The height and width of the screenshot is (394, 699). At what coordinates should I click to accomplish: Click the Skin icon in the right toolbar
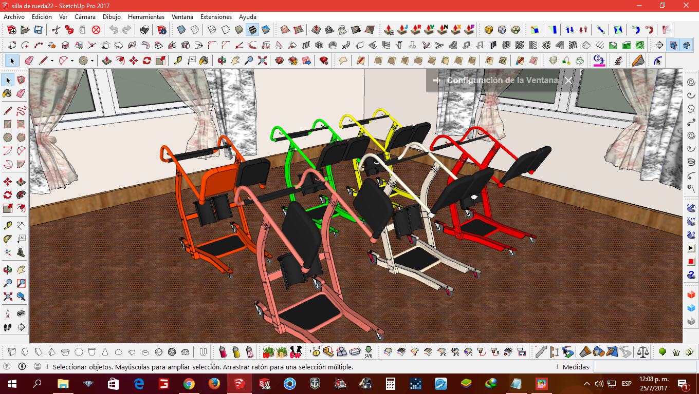tap(691, 208)
